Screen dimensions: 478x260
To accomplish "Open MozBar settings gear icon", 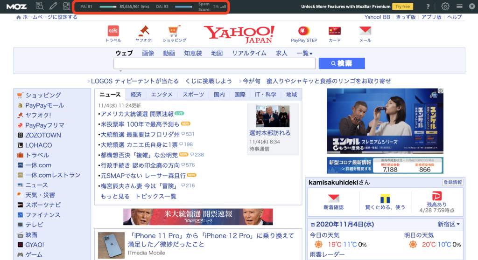I will (445, 6).
